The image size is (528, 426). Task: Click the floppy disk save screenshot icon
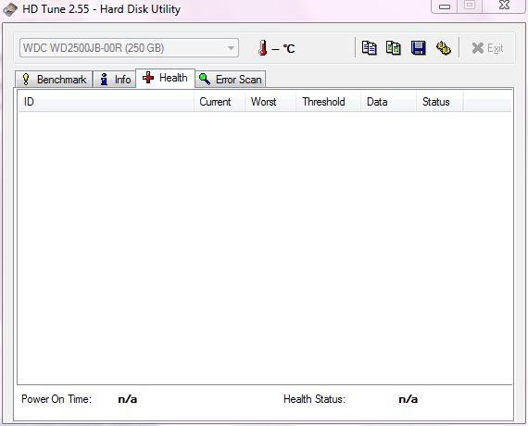point(418,48)
